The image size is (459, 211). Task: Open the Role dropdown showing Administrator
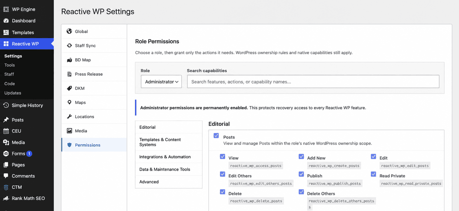tap(161, 82)
